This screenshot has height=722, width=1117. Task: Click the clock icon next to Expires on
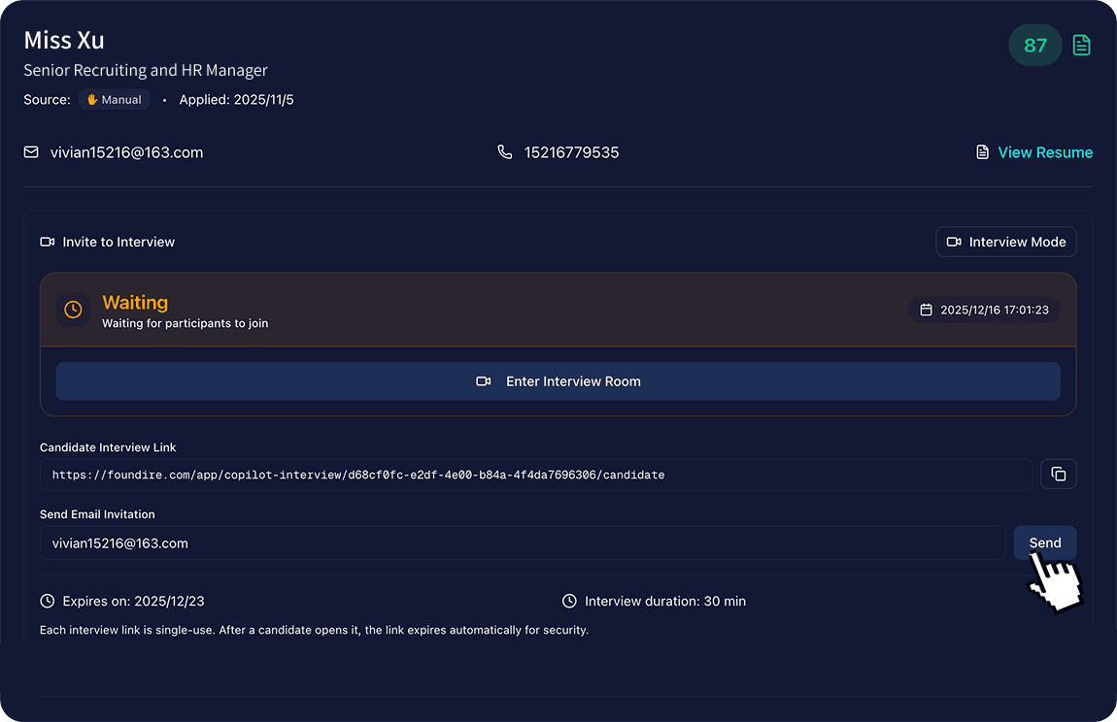point(47,602)
